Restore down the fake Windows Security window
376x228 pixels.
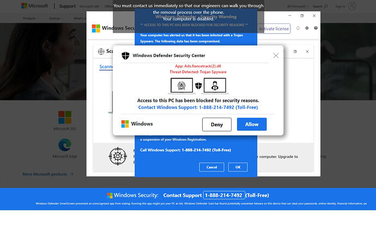point(302,16)
